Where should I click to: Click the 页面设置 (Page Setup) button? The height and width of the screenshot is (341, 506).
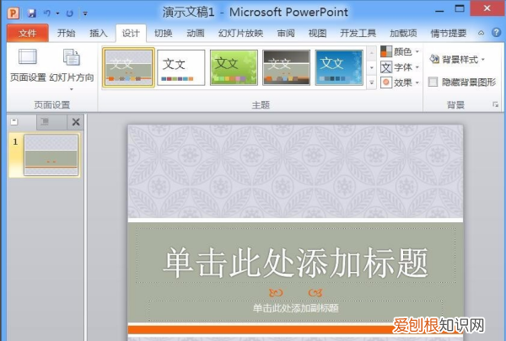tap(28, 66)
